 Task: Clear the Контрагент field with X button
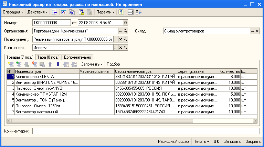pyautogui.click(x=120, y=48)
